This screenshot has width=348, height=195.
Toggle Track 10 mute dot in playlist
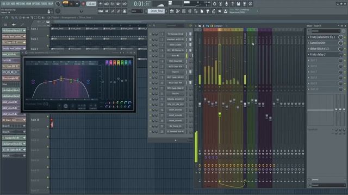tap(48, 126)
